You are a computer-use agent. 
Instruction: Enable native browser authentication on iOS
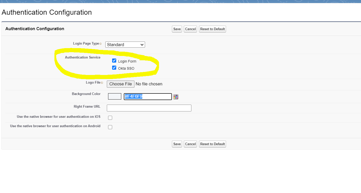(110, 118)
